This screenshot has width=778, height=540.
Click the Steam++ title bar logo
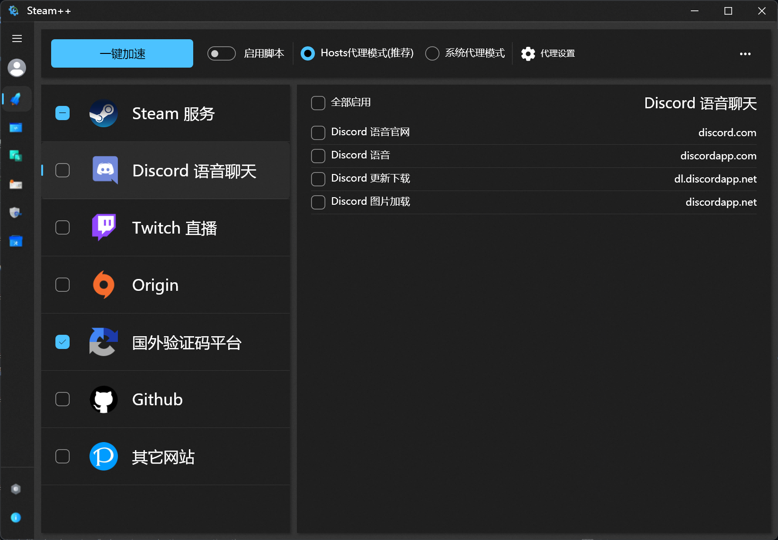pyautogui.click(x=14, y=10)
